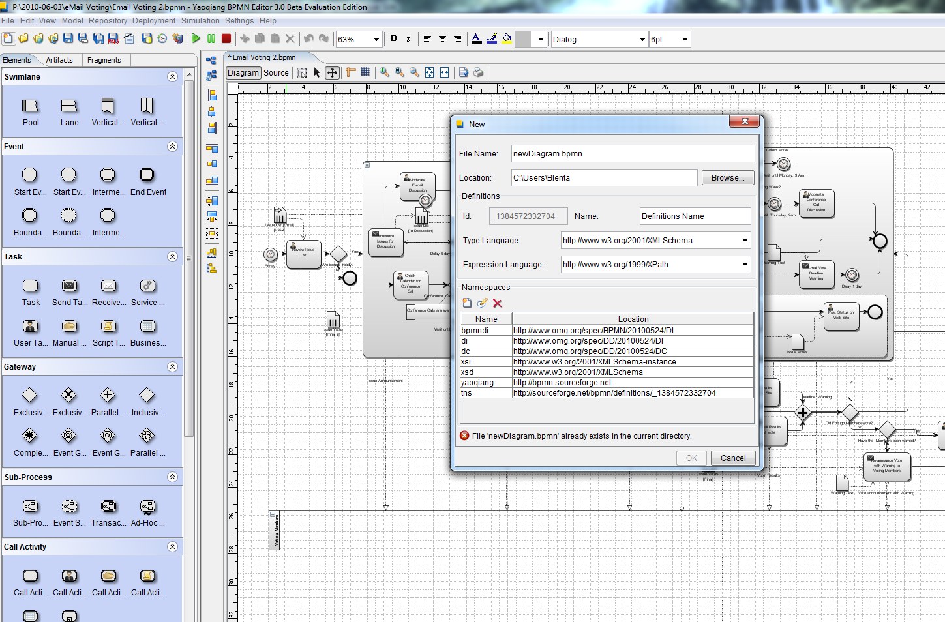Select the Parallel gateway element with plus sign

coord(108,402)
